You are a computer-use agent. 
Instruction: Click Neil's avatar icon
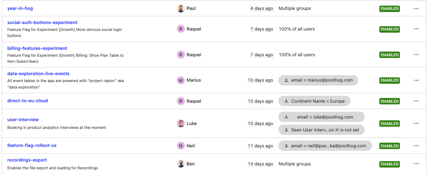[x=181, y=146]
